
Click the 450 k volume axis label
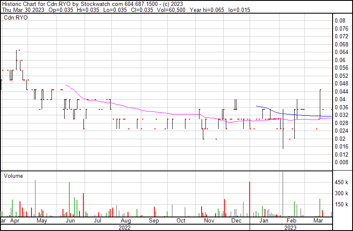(x=342, y=182)
